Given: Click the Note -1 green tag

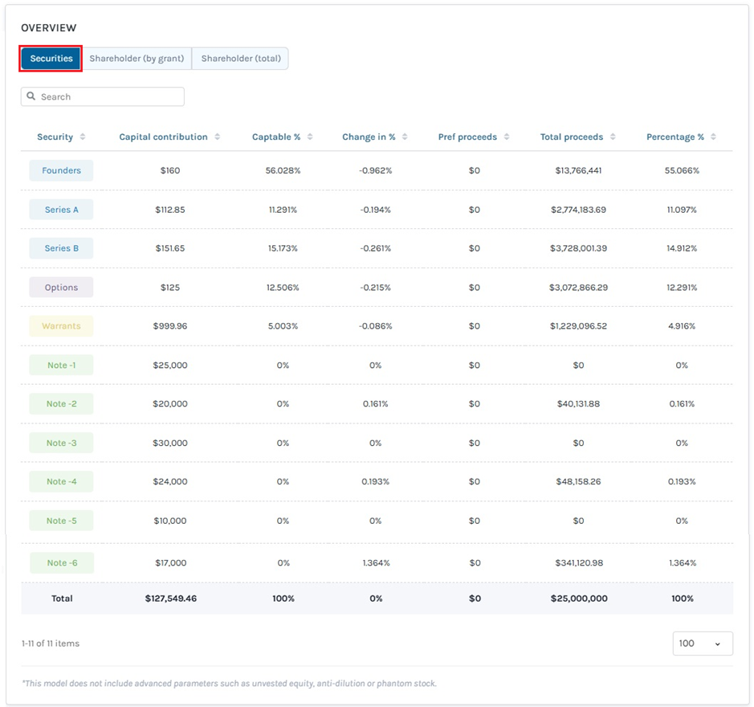Looking at the screenshot, I should coord(61,366).
